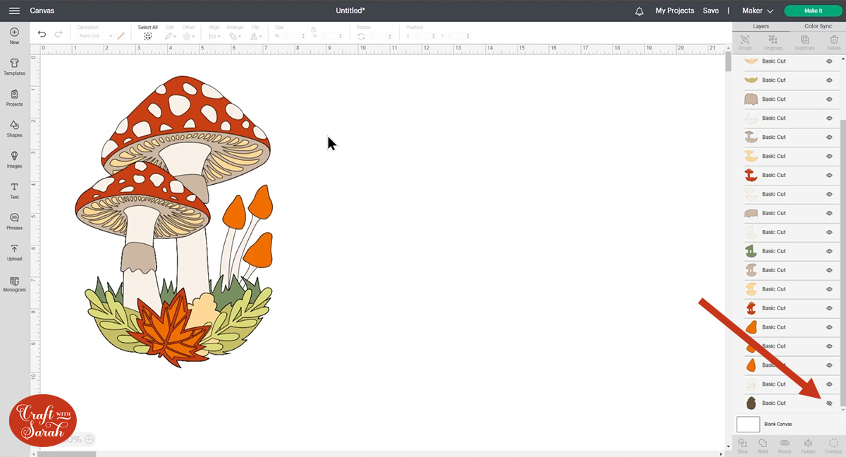Screen dimensions: 846x457
Task: Toggle visibility of the topmost Basic Cut layer
Action: tap(829, 61)
